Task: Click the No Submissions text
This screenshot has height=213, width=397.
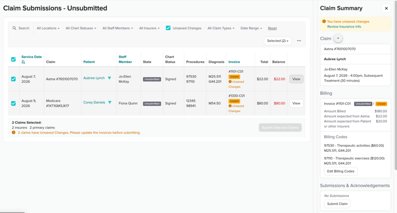Action: pyautogui.click(x=336, y=196)
